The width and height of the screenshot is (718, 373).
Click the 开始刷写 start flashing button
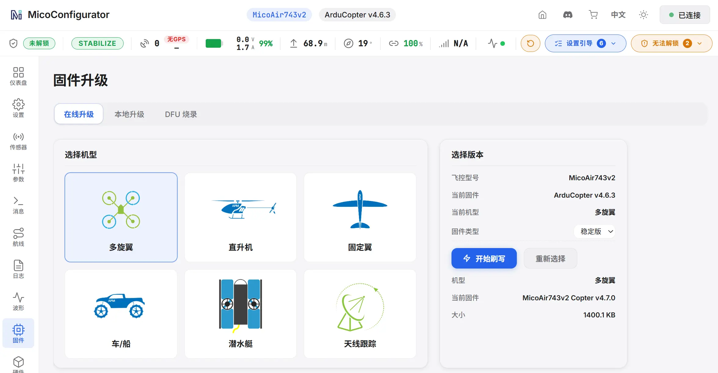point(484,258)
